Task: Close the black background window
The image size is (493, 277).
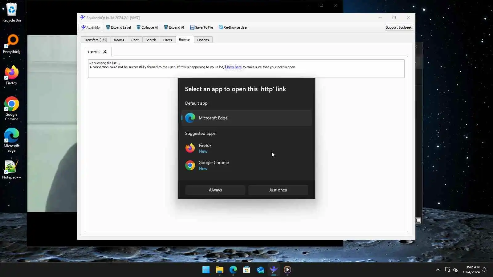Action: [x=336, y=5]
